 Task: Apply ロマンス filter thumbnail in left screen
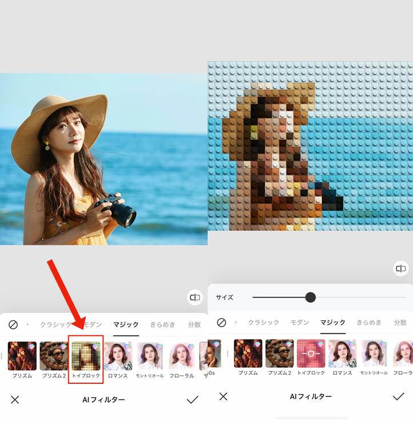pyautogui.click(x=118, y=356)
